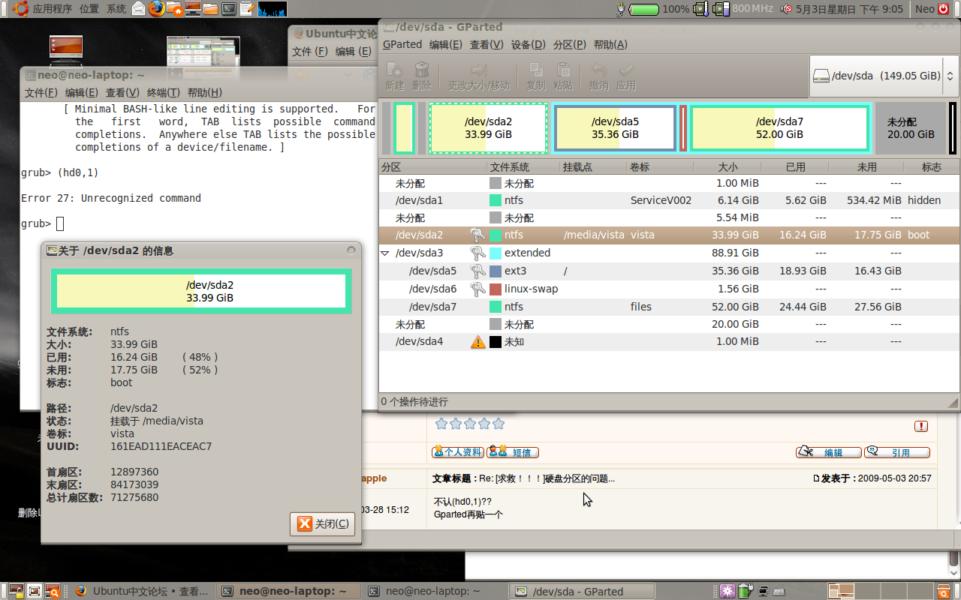Click the 编辑 edit post button in forum
The image size is (961, 600).
tap(829, 452)
